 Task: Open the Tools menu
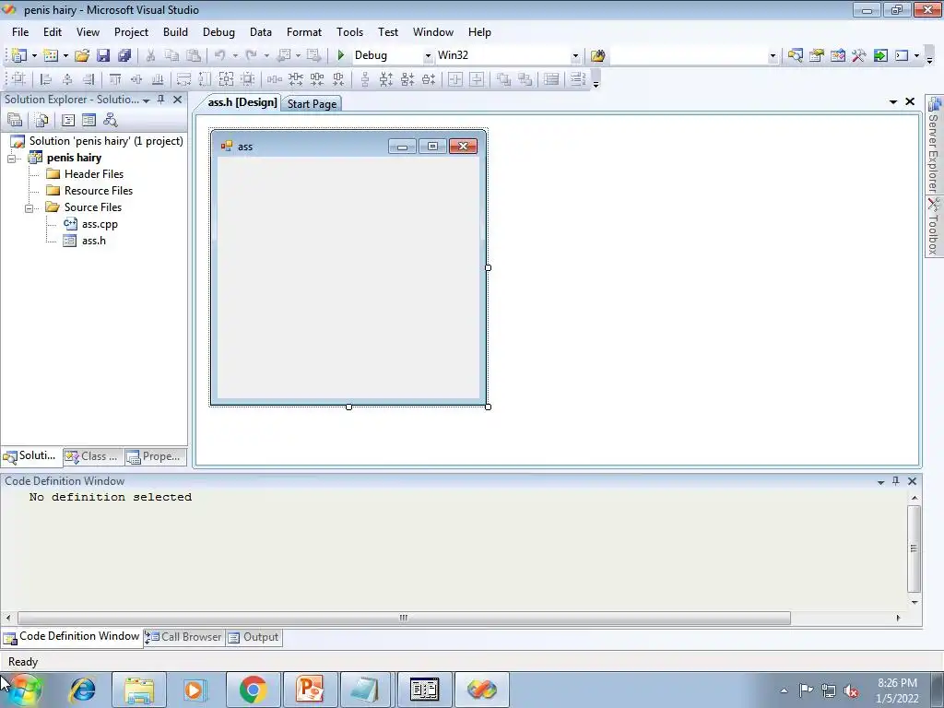(349, 32)
